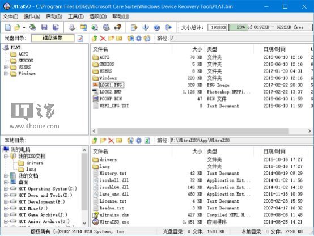Click the Add files toolbar icon
The height and width of the screenshot is (236, 314).
click(x=134, y=27)
